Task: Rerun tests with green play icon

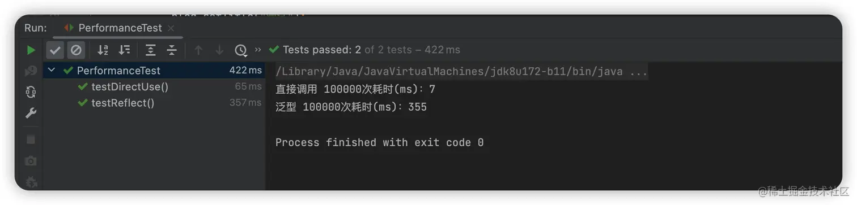Action: (31, 50)
